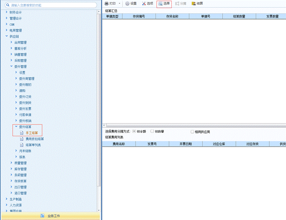
Task: Click the 选项 toolbar icon
Action: [144, 3]
